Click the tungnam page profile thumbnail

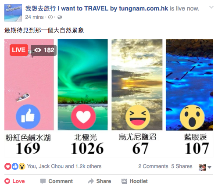pos(13,13)
